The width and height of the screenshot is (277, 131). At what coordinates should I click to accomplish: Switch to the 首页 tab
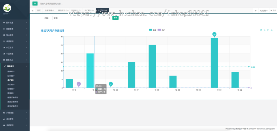(x=39, y=10)
